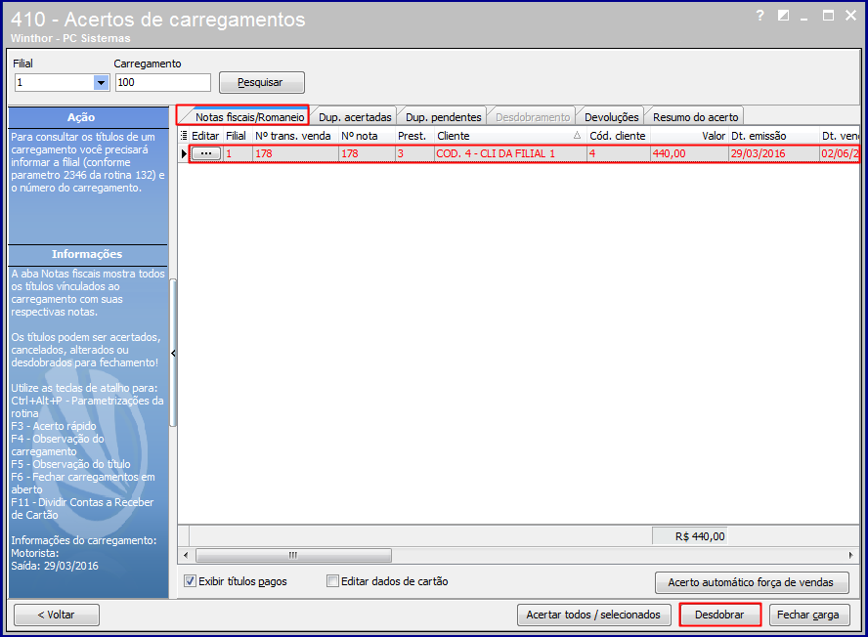Image resolution: width=868 pixels, height=637 pixels.
Task: Click the Voltar button
Action: click(57, 615)
